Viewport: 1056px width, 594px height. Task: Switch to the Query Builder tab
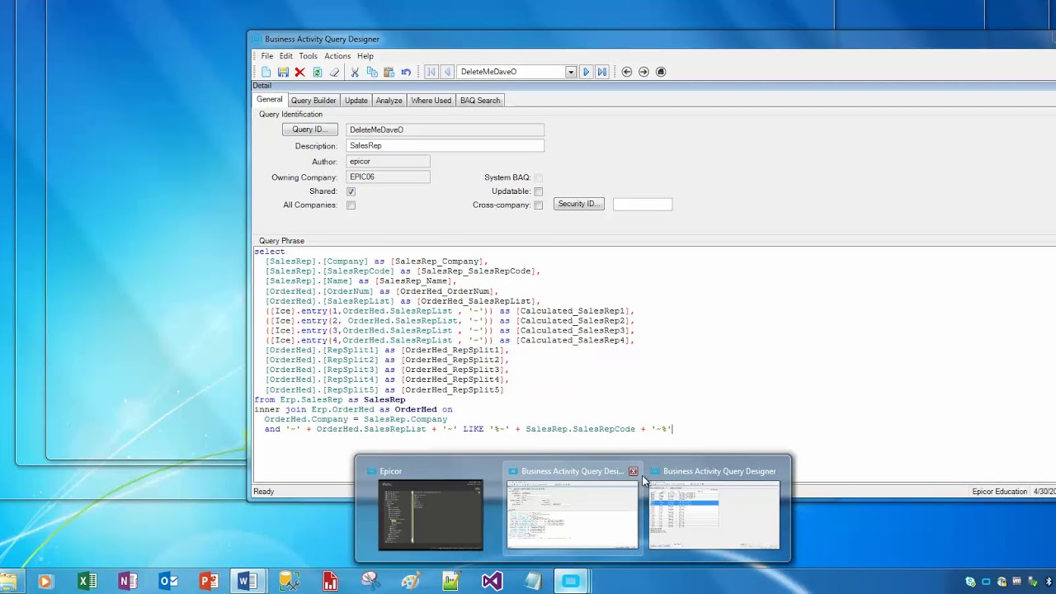pos(313,101)
